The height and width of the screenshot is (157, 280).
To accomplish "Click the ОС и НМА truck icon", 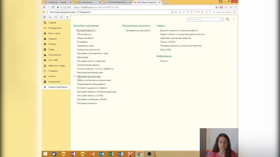I will (x=45, y=60).
